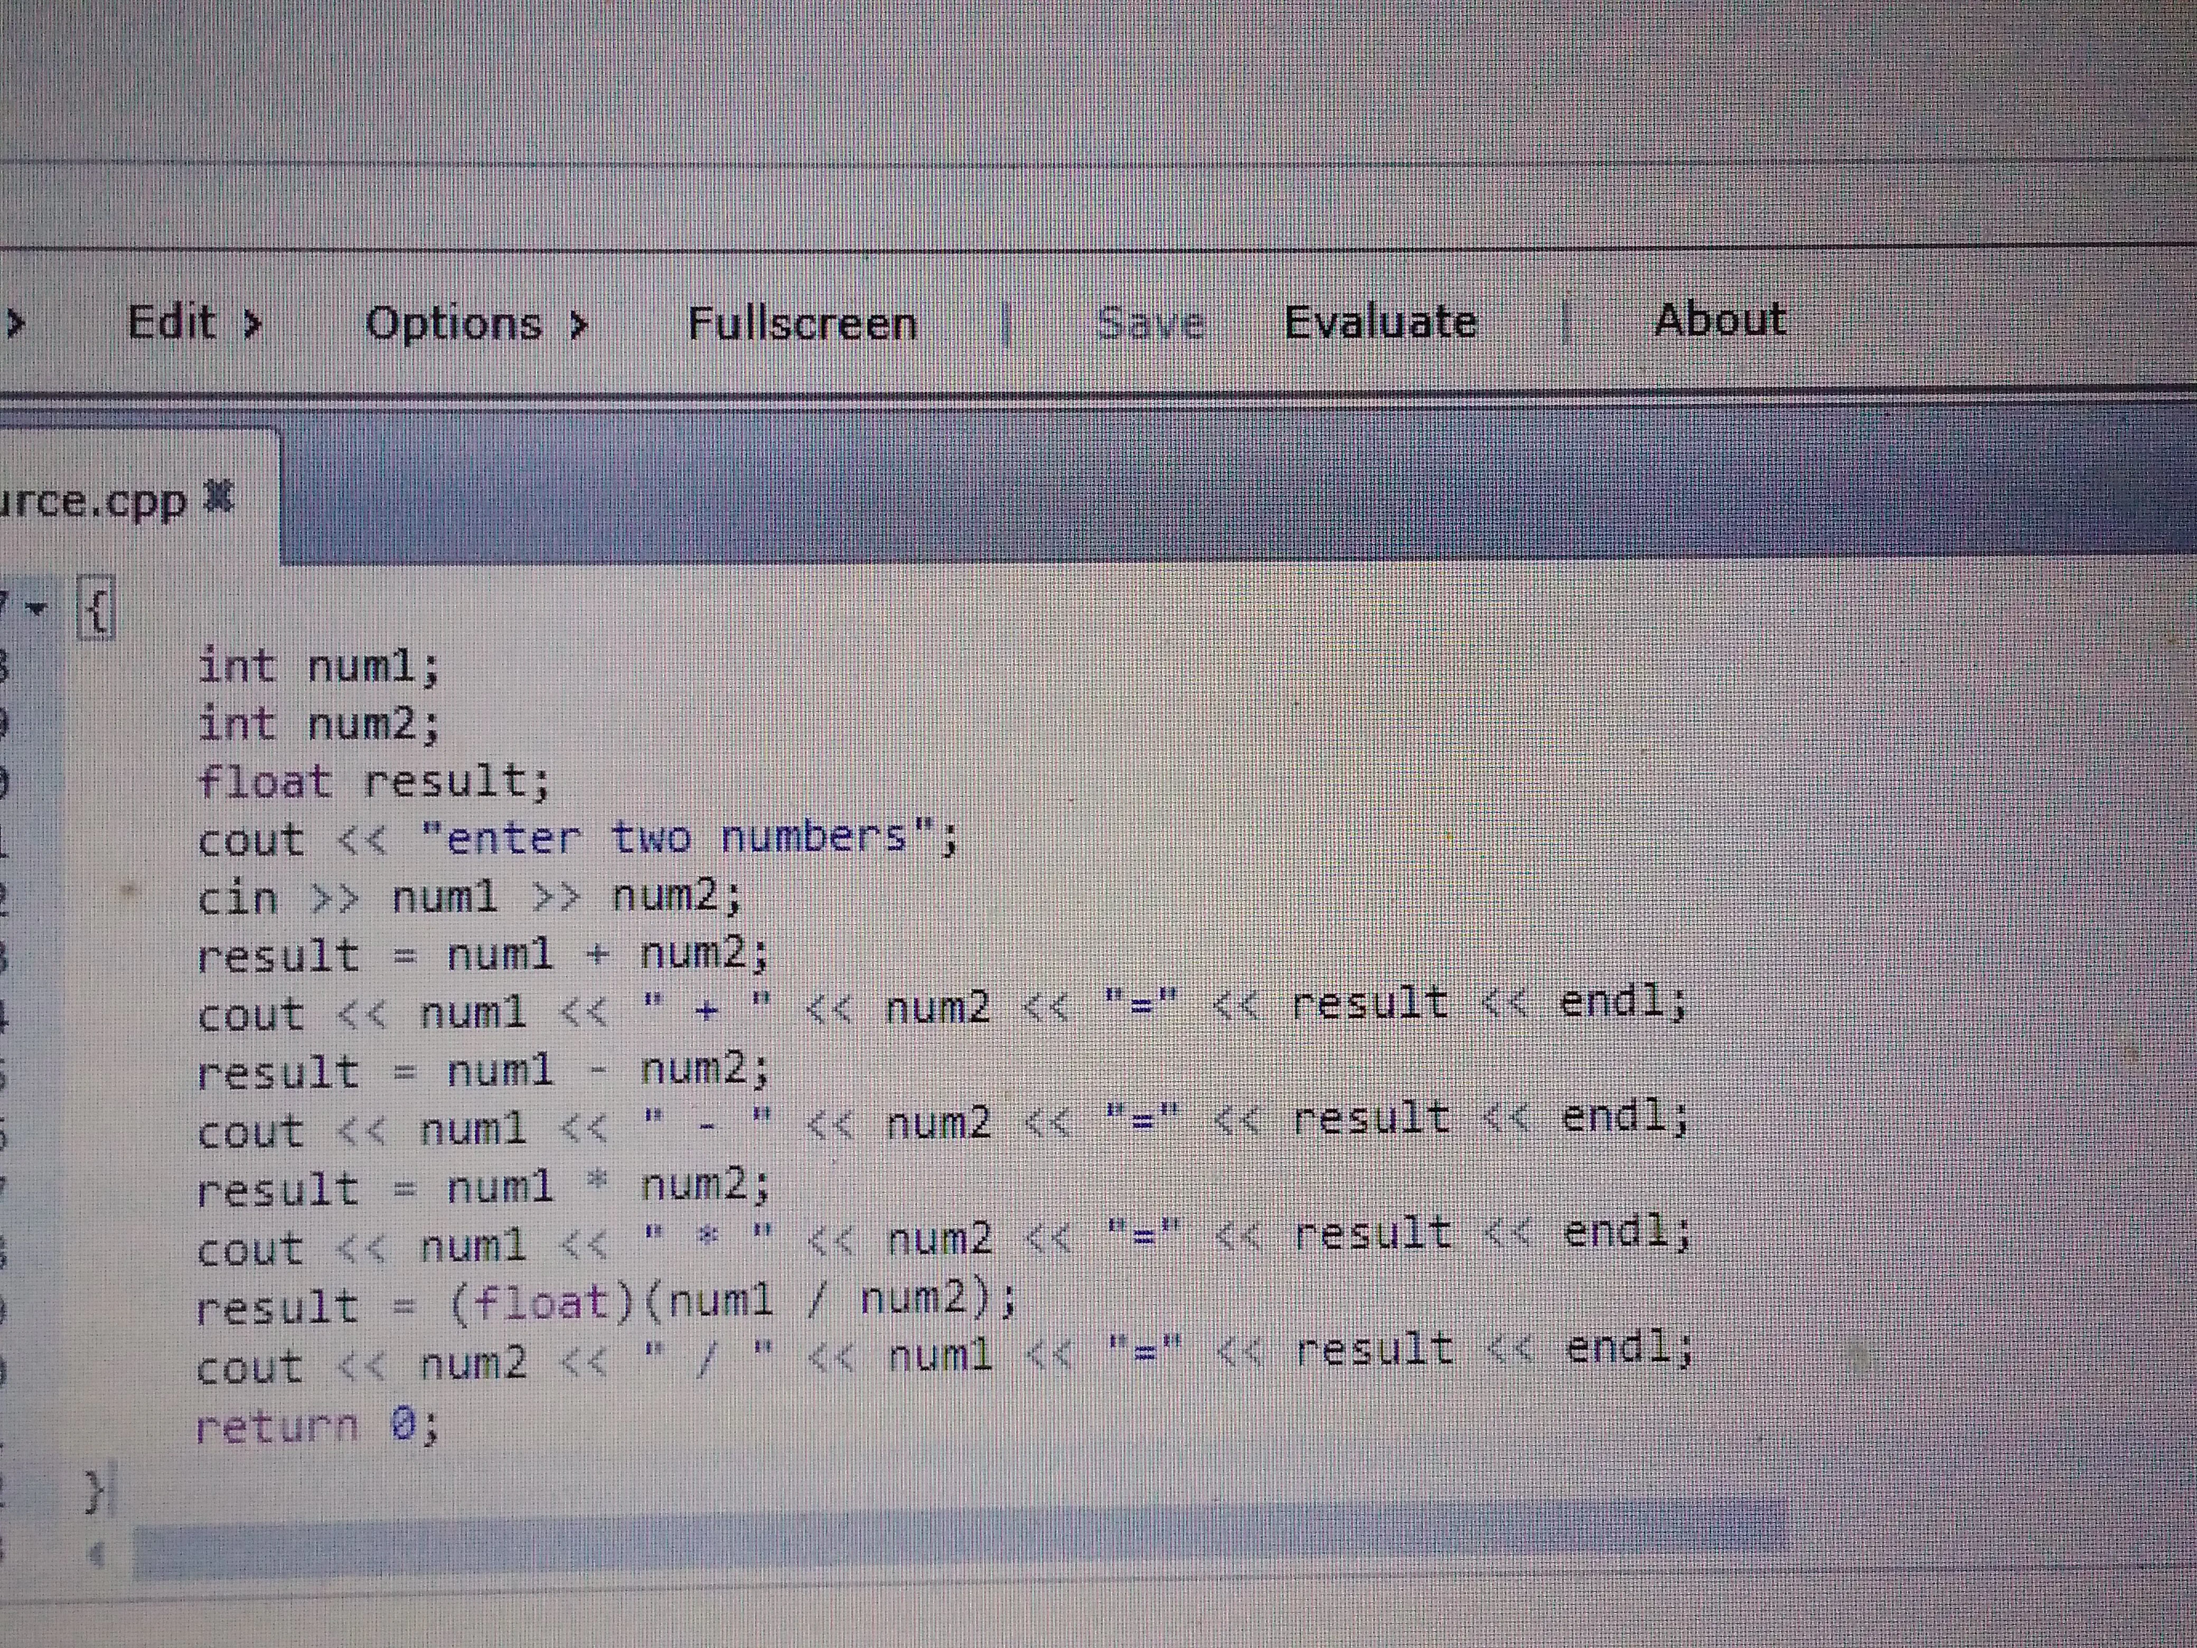The image size is (2197, 1648).
Task: Open the Edit menu
Action: (x=173, y=323)
